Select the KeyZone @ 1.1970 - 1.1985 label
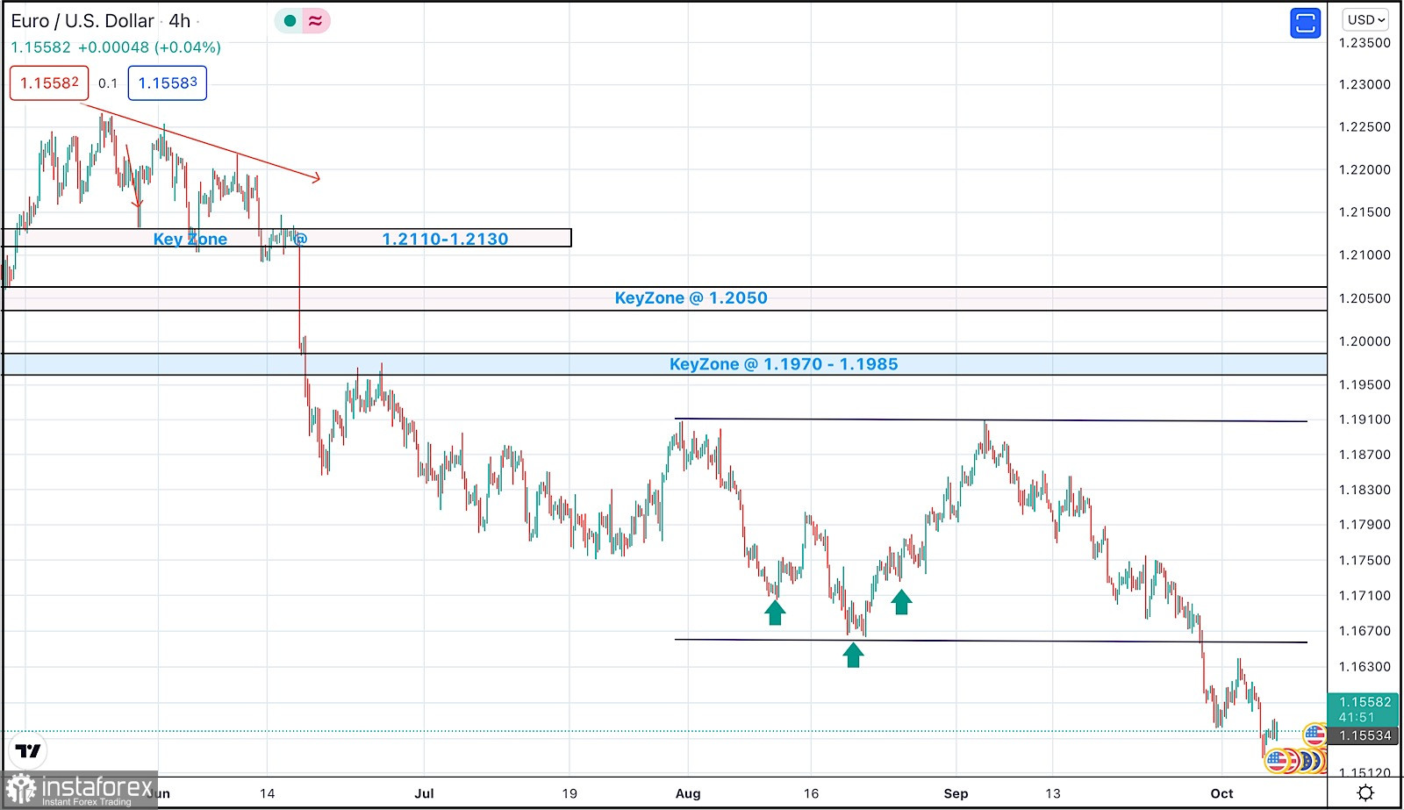The width and height of the screenshot is (1404, 810). (784, 364)
